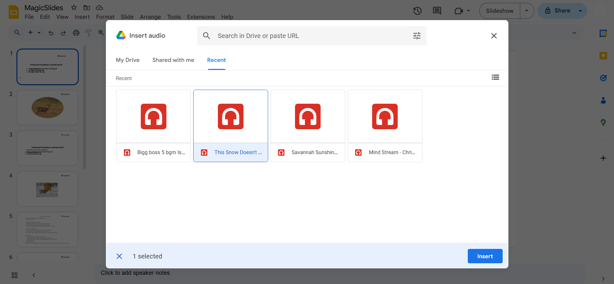Select the Bigg boss 5 bgm audio file

click(x=153, y=126)
